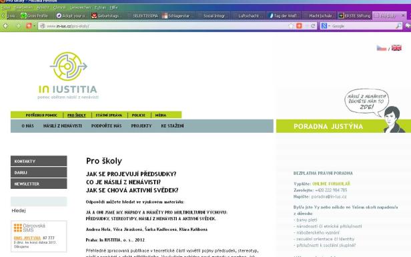Reload the page with the refresh icon
The height and width of the screenshot is (257, 411).
pyautogui.click(x=313, y=25)
